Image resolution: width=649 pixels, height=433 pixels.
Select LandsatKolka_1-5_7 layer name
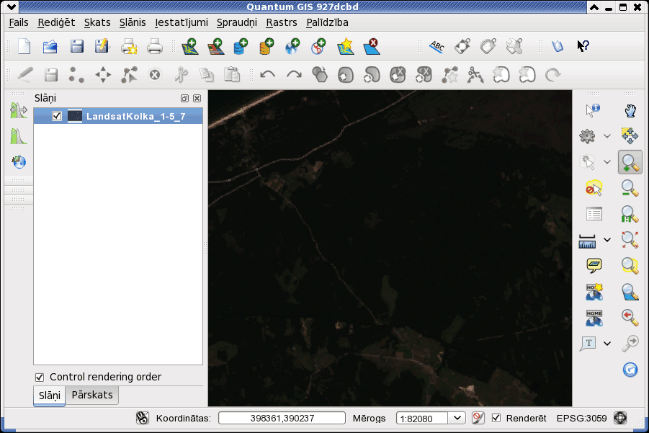[x=135, y=116]
